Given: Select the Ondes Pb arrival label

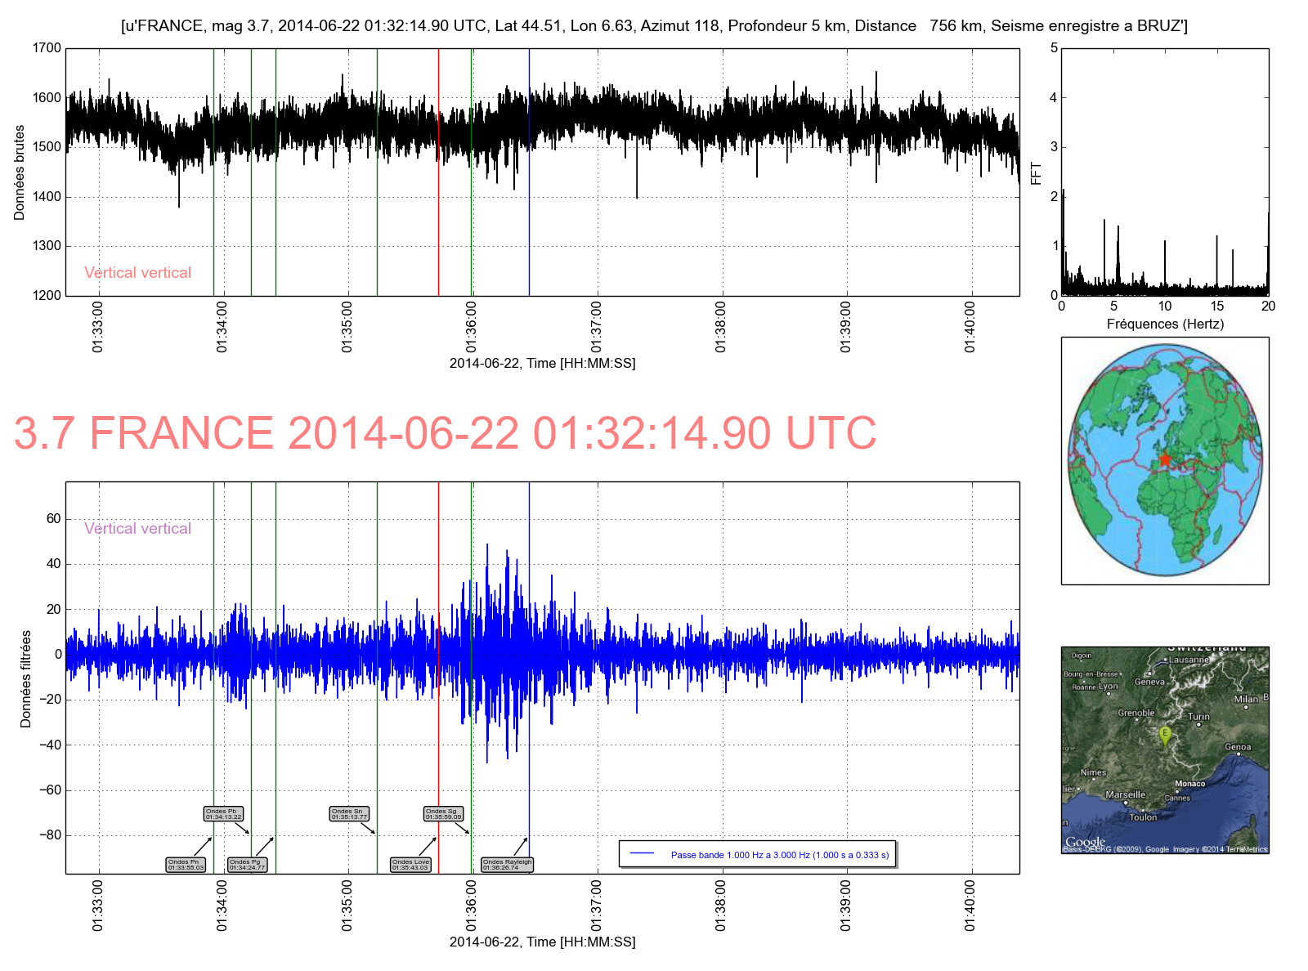Looking at the screenshot, I should (x=223, y=814).
